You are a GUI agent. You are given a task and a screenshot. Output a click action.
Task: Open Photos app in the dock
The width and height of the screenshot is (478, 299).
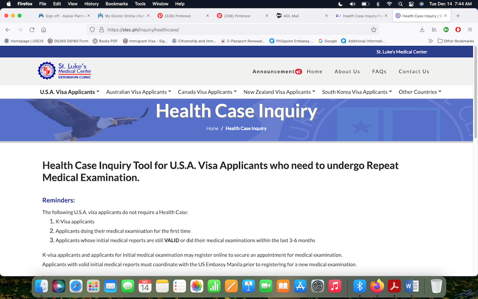[x=196, y=286]
